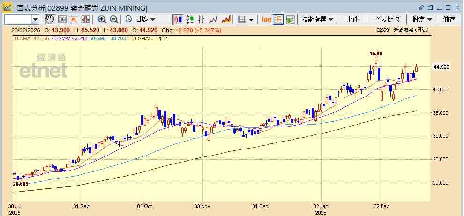Switch to OHLC bar chart type
This screenshot has height=216, width=464.
coord(201,20)
